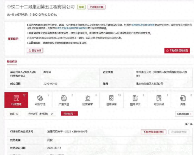
Task: Click the 行政处罚决定书文号 label cell
Action: [x=25, y=131]
